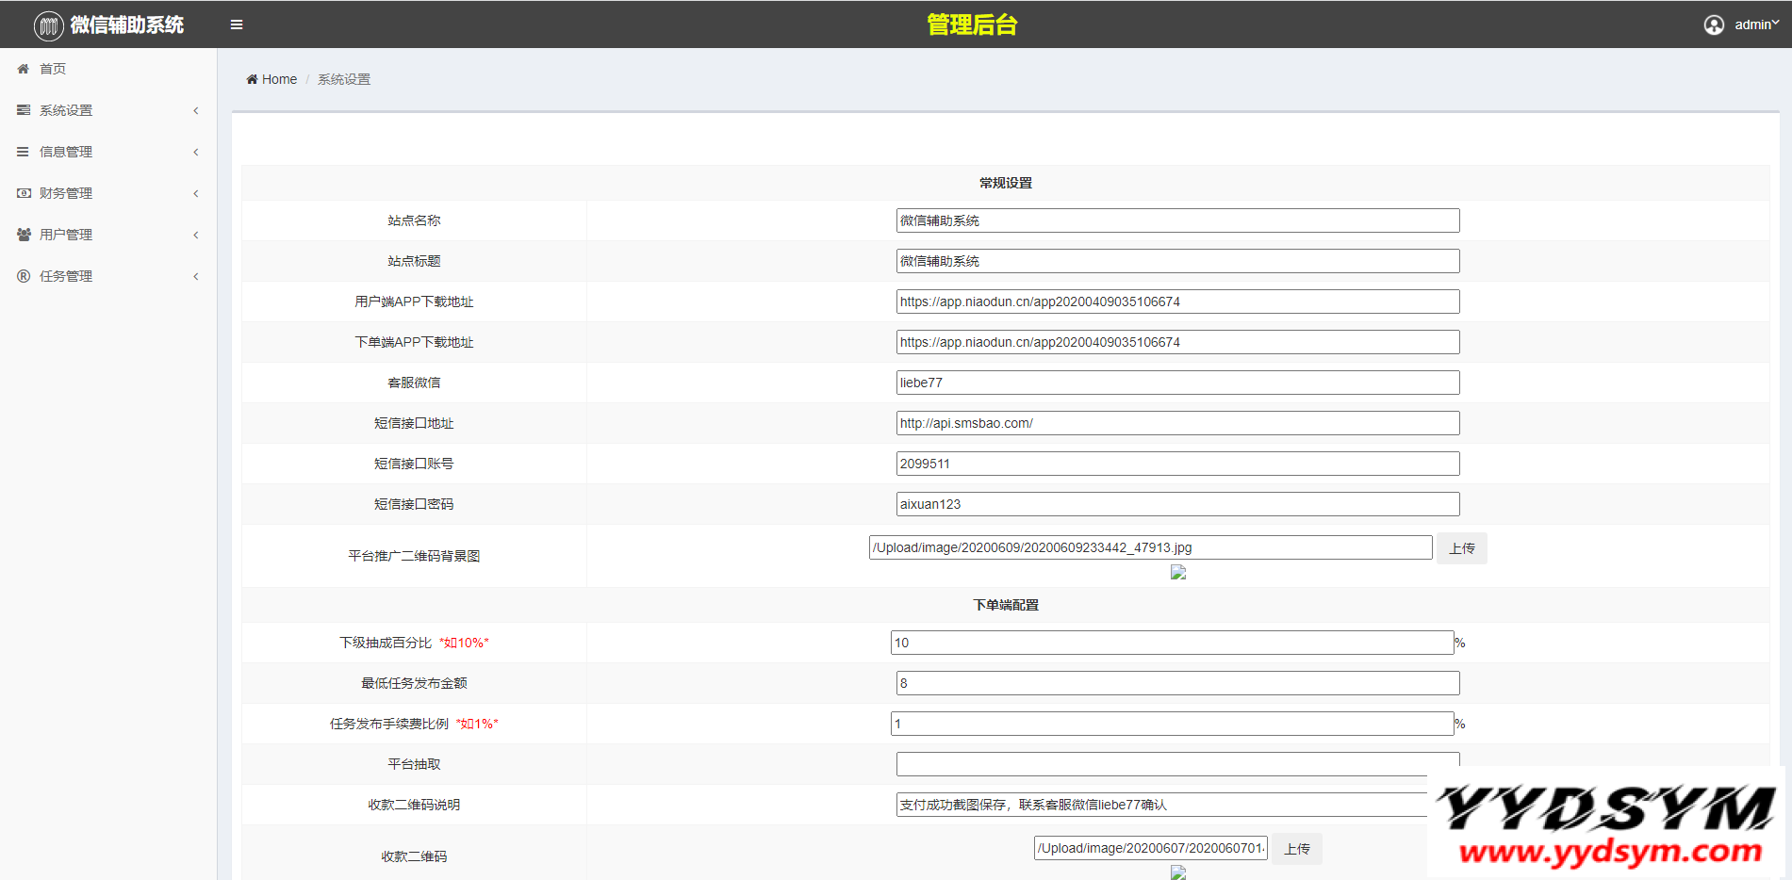Select 信息管理 in the sidebar
This screenshot has width=1792, height=880.
tap(66, 152)
